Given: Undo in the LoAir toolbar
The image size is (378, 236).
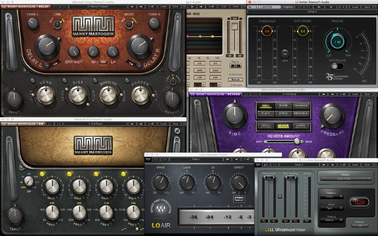Looking at the screenshot, I should [x=156, y=159].
